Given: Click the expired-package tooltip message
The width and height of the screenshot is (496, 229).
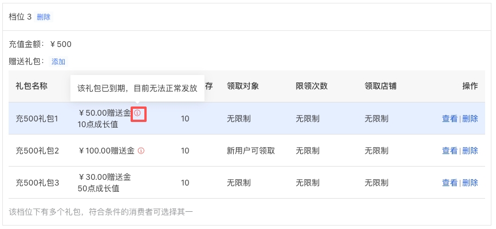Looking at the screenshot, I should point(137,88).
